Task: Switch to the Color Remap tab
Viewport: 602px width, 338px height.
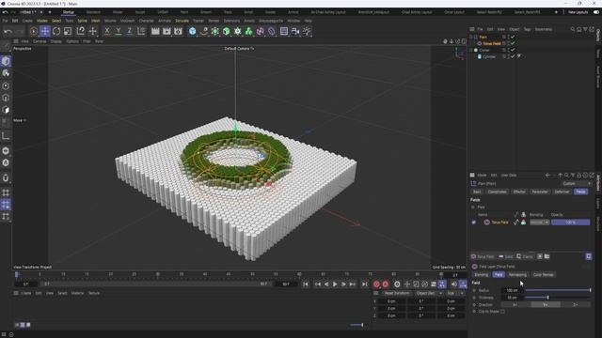Action: coord(544,275)
